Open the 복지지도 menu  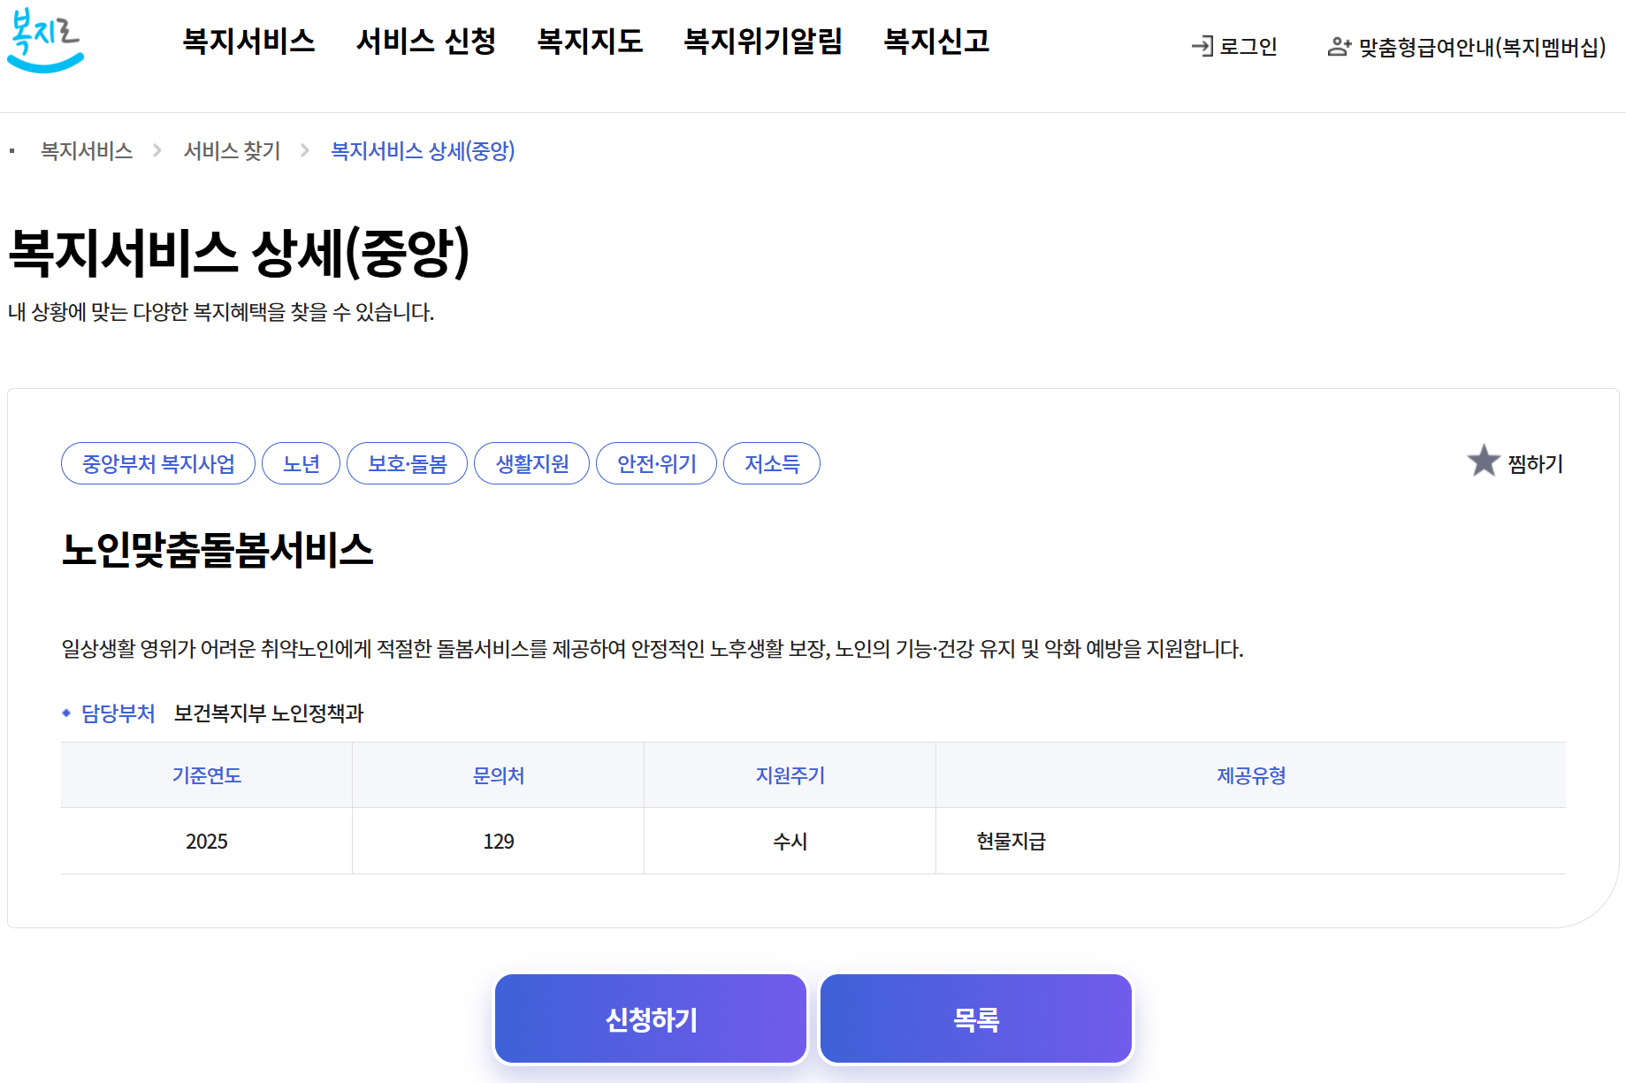pos(590,42)
